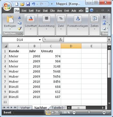Click the Office button orb
Viewport: 113px width, 117px height.
click(7, 7)
